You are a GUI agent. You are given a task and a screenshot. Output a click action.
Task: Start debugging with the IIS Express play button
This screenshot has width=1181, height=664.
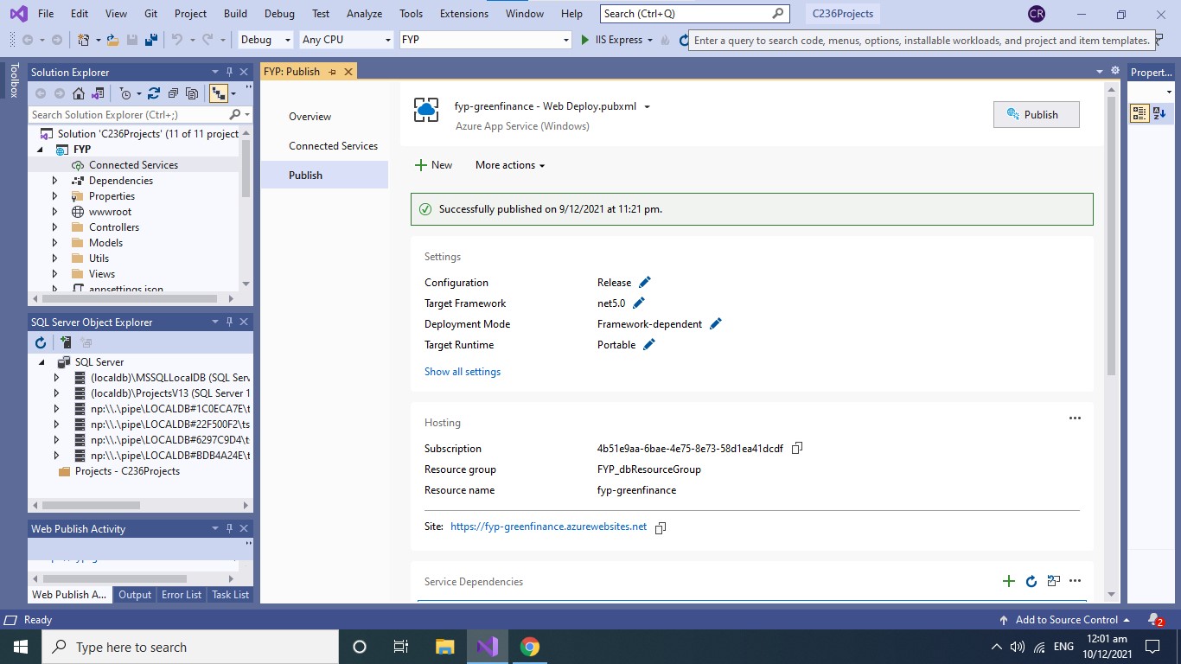coord(584,40)
